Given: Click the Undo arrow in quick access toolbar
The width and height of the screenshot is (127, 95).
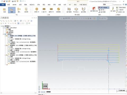Looking at the screenshot, I should point(21,1).
